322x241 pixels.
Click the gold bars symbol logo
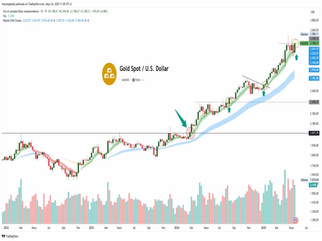click(110, 73)
